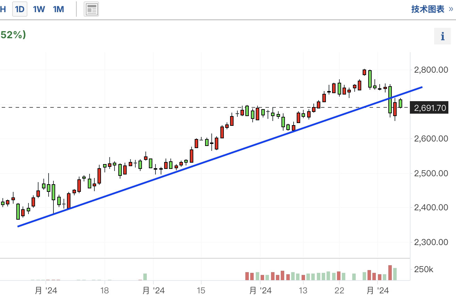The image size is (456, 301).
Task: Click the 2,500.00 price axis label
Action: [x=431, y=173]
